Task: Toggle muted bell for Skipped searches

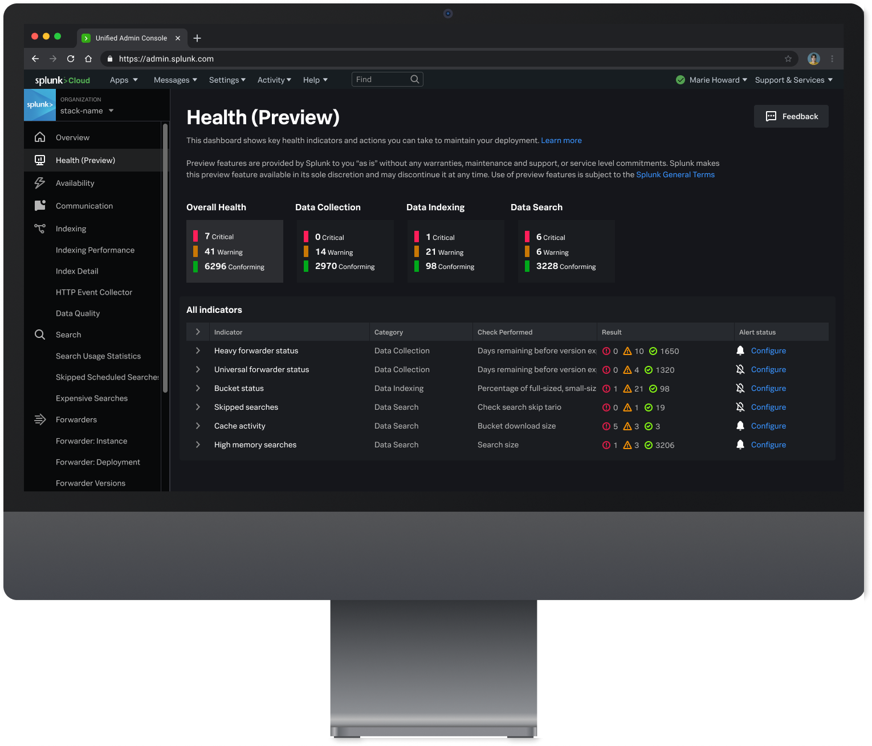Action: point(740,407)
